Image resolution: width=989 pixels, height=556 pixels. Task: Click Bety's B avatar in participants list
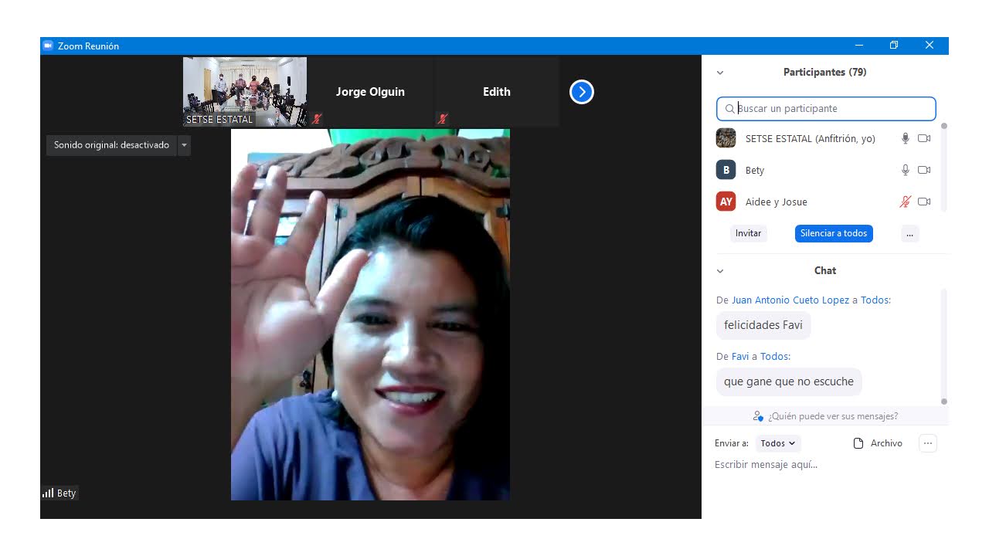pos(726,170)
